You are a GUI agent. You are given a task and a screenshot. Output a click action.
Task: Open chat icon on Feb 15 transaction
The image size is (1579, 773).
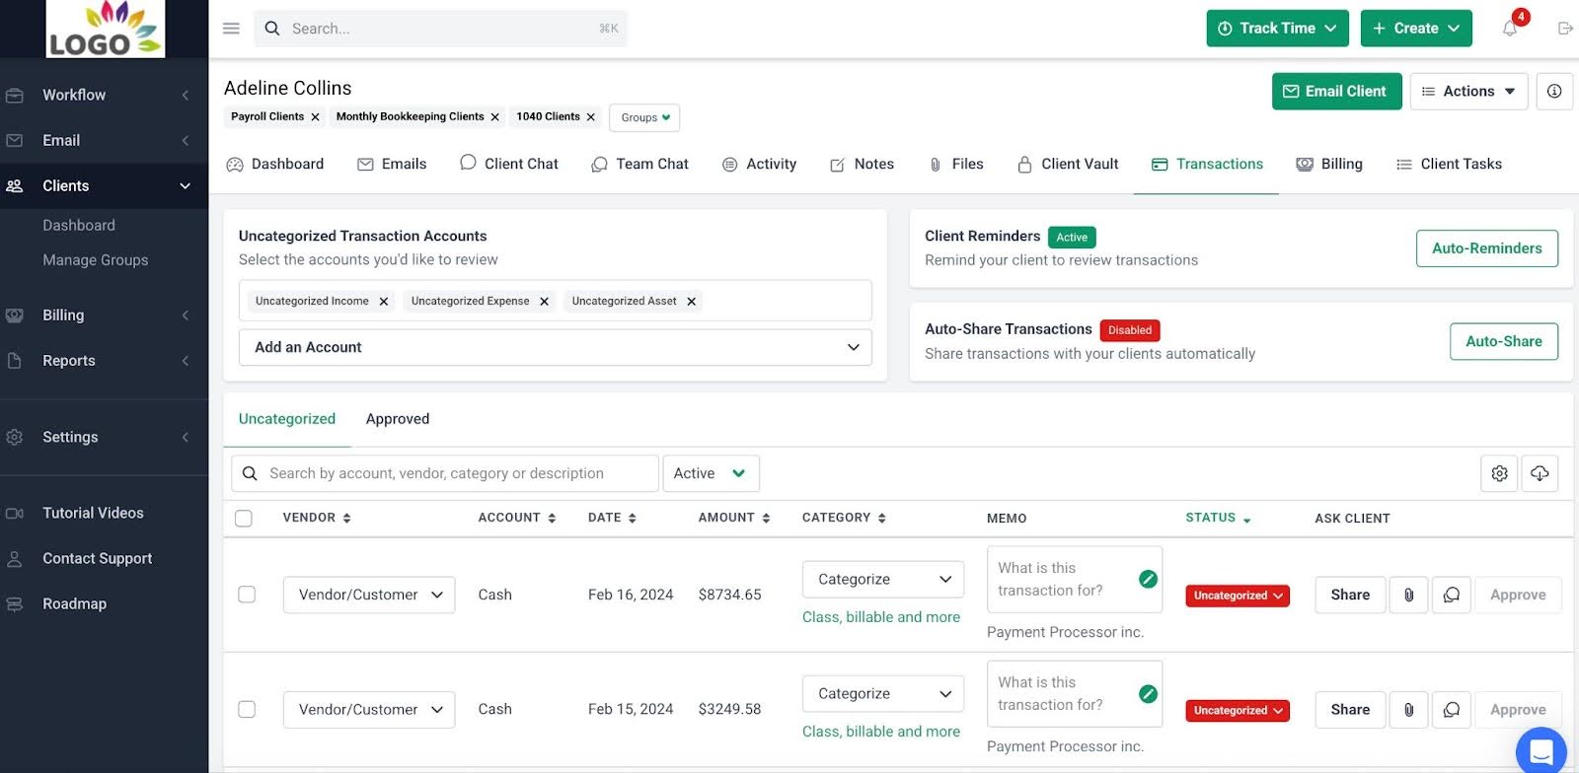point(1451,710)
